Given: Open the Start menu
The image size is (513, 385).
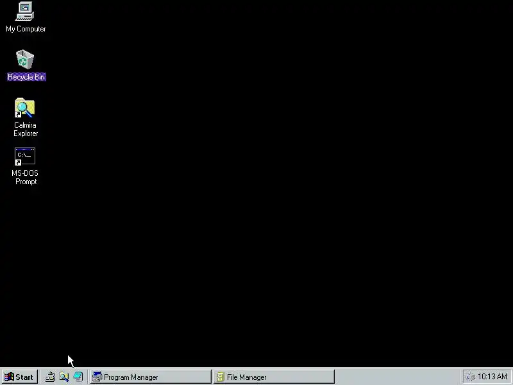Looking at the screenshot, I should pos(19,377).
